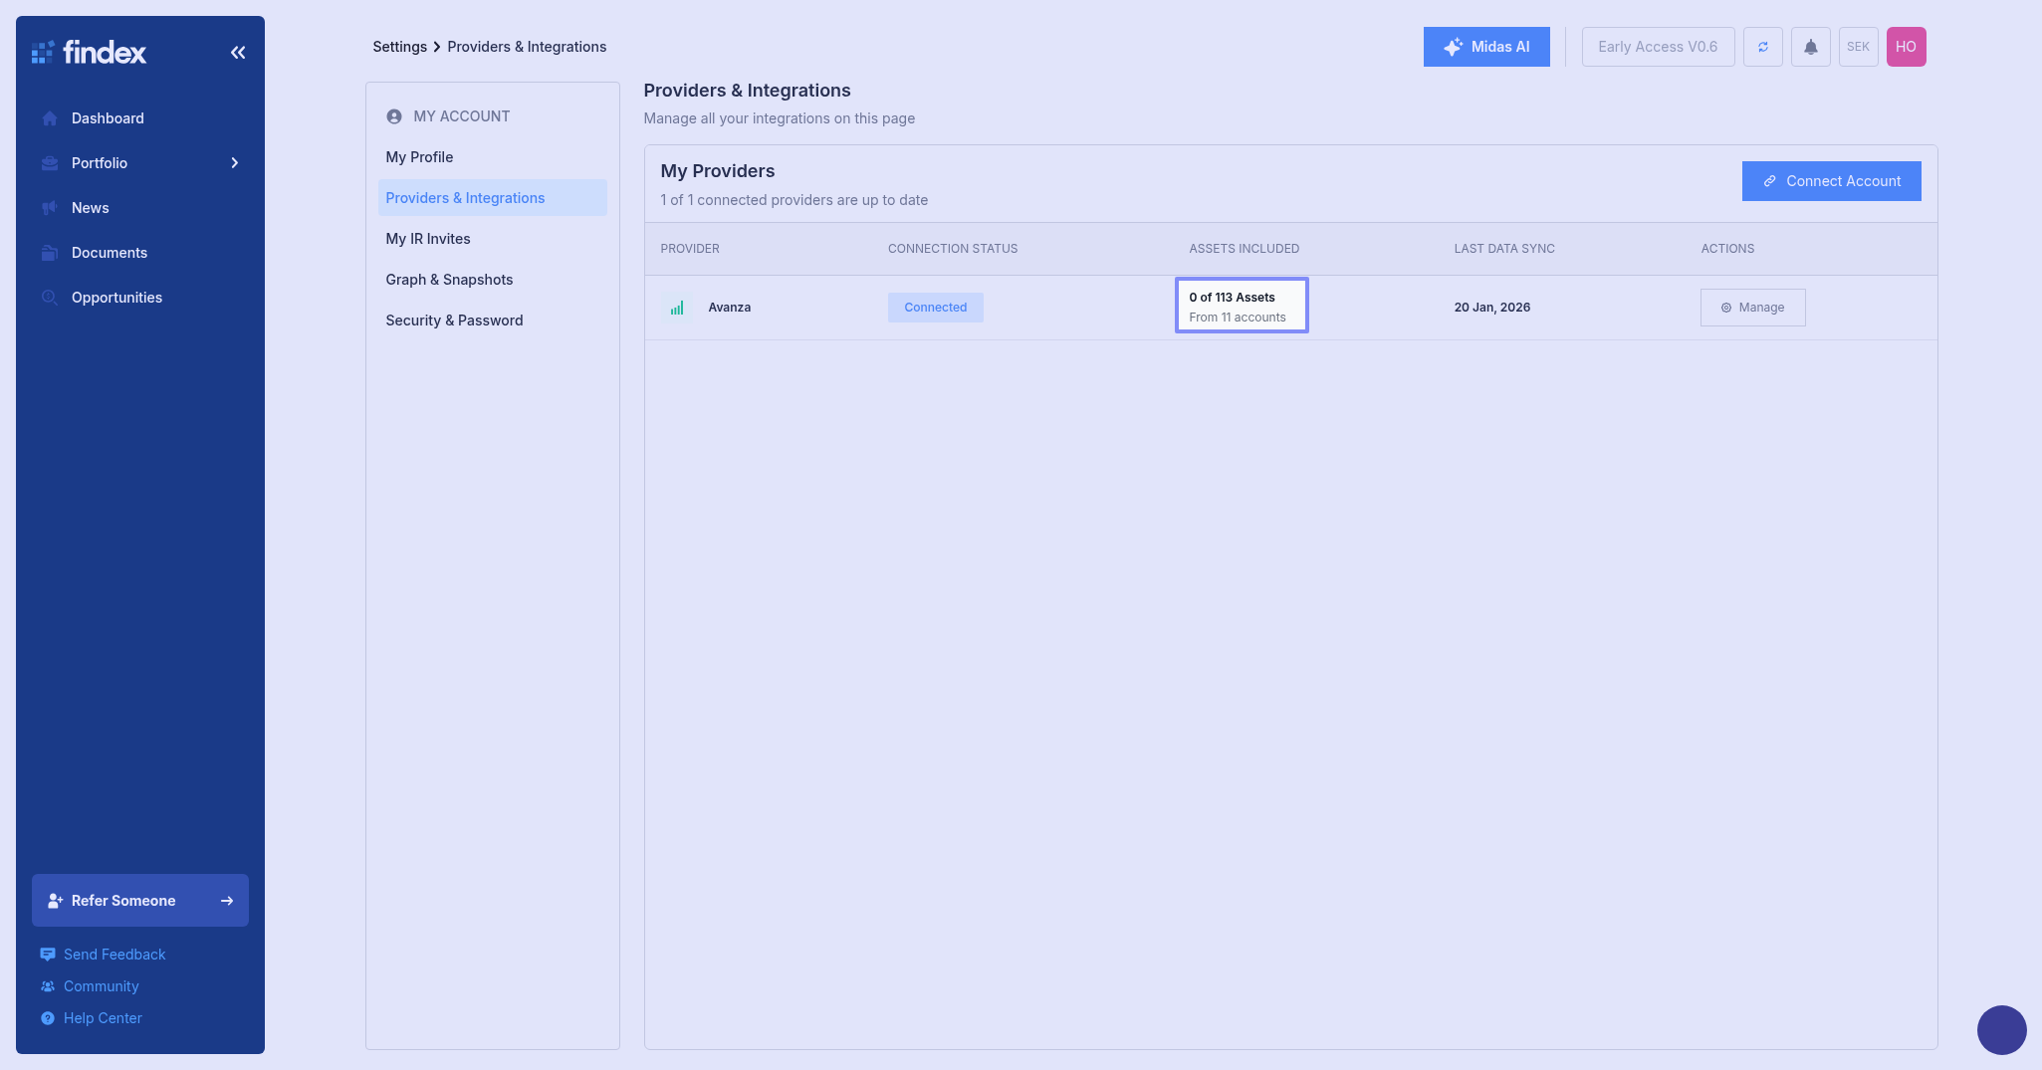Image resolution: width=2042 pixels, height=1070 pixels.
Task: Click the MY ACCOUNT section label
Action: click(x=462, y=116)
